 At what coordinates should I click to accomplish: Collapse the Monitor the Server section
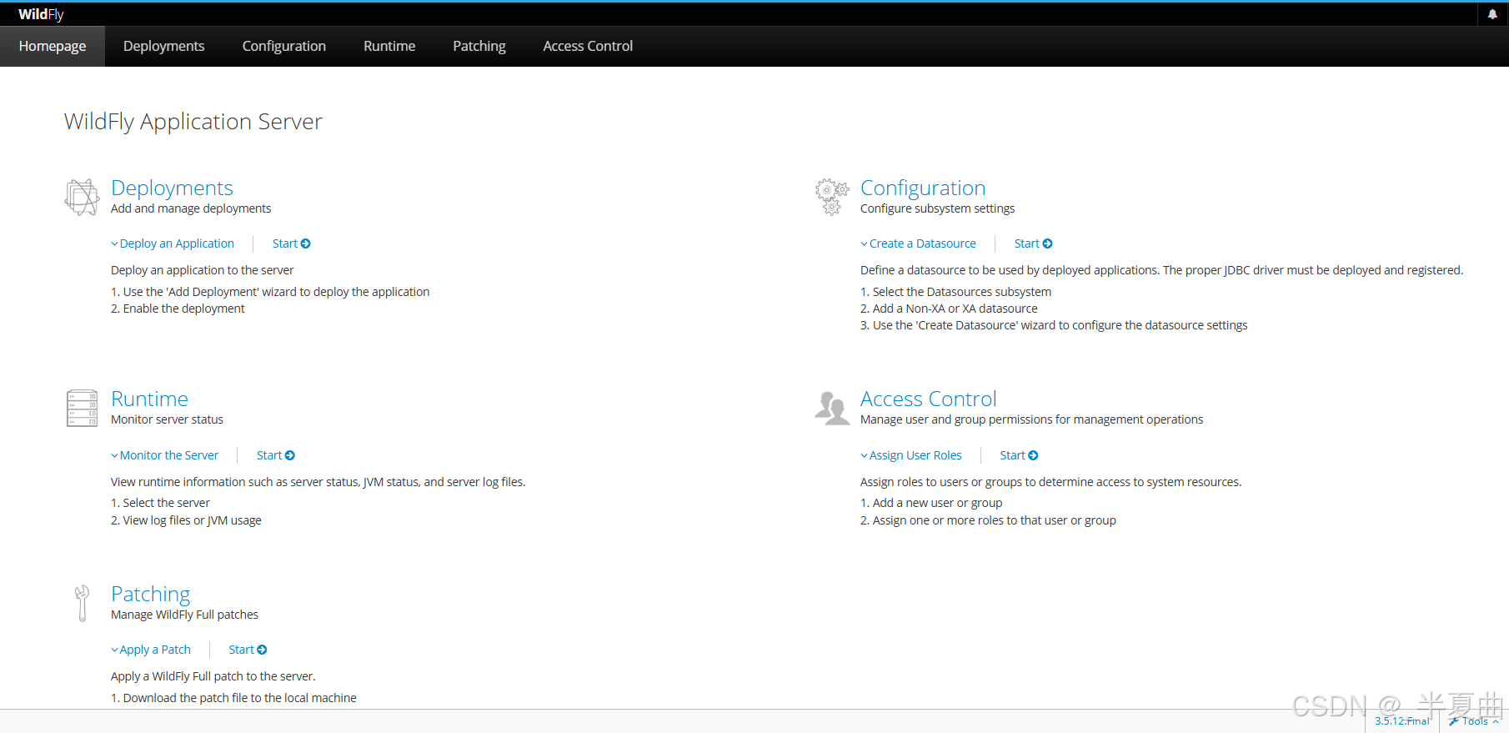164,455
